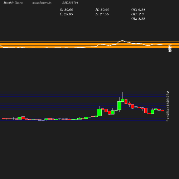Screen dimensions: 179x179
Task: Click the 36 price axis label
Action: point(168,107)
